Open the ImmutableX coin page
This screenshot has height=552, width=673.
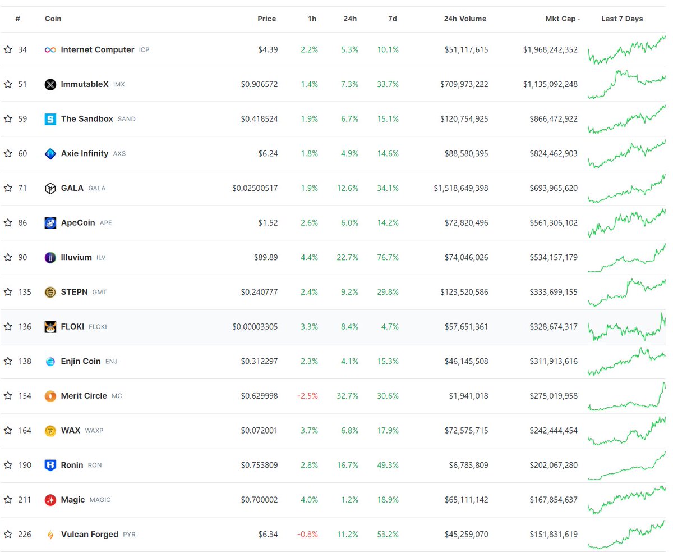85,84
